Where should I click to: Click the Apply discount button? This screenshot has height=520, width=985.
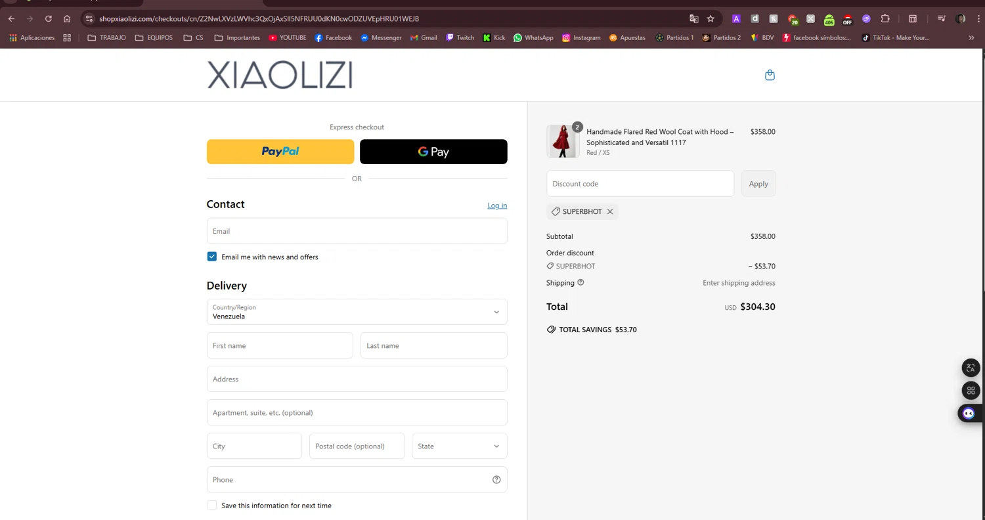pos(758,184)
